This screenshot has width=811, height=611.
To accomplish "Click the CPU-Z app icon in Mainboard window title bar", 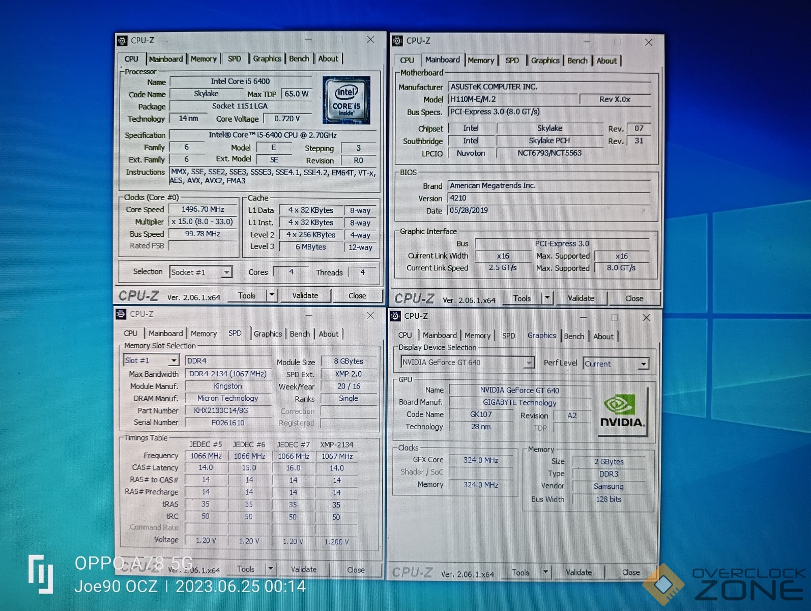I will pyautogui.click(x=398, y=41).
